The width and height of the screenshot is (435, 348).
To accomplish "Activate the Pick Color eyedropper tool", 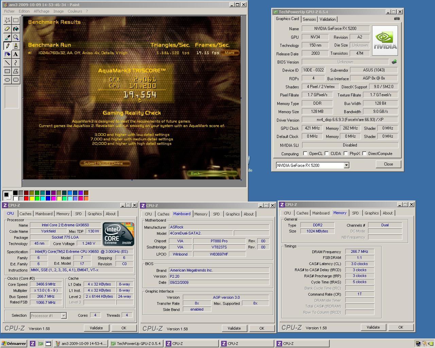I will (x=7, y=37).
